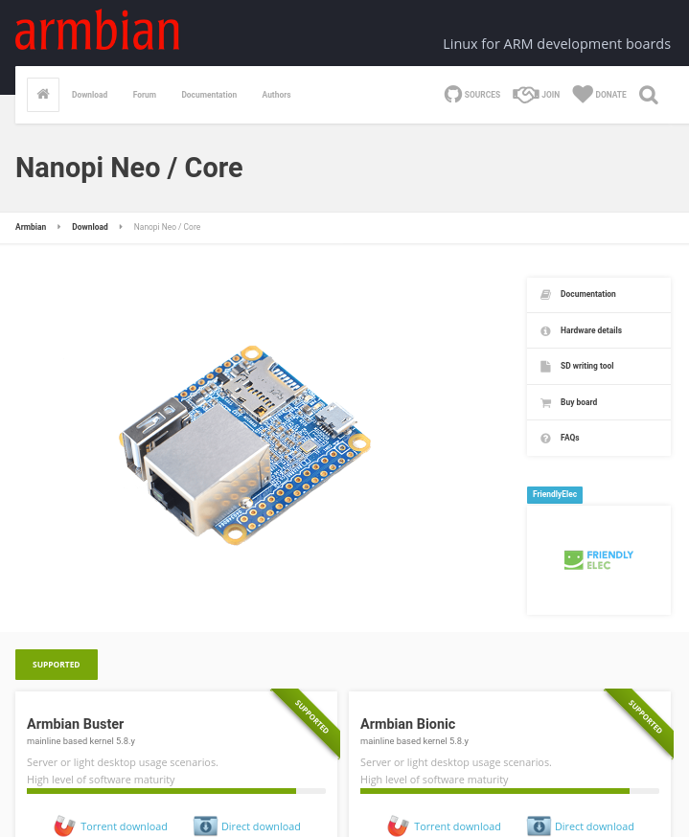Open Hardware details sidebar link
The image size is (689, 837).
point(599,330)
